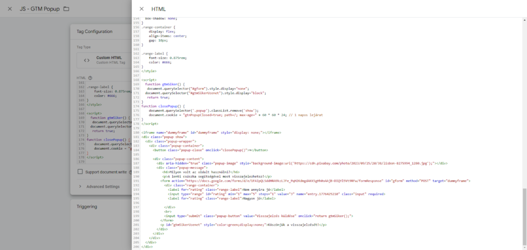Click the input type range line 194

point(276,194)
